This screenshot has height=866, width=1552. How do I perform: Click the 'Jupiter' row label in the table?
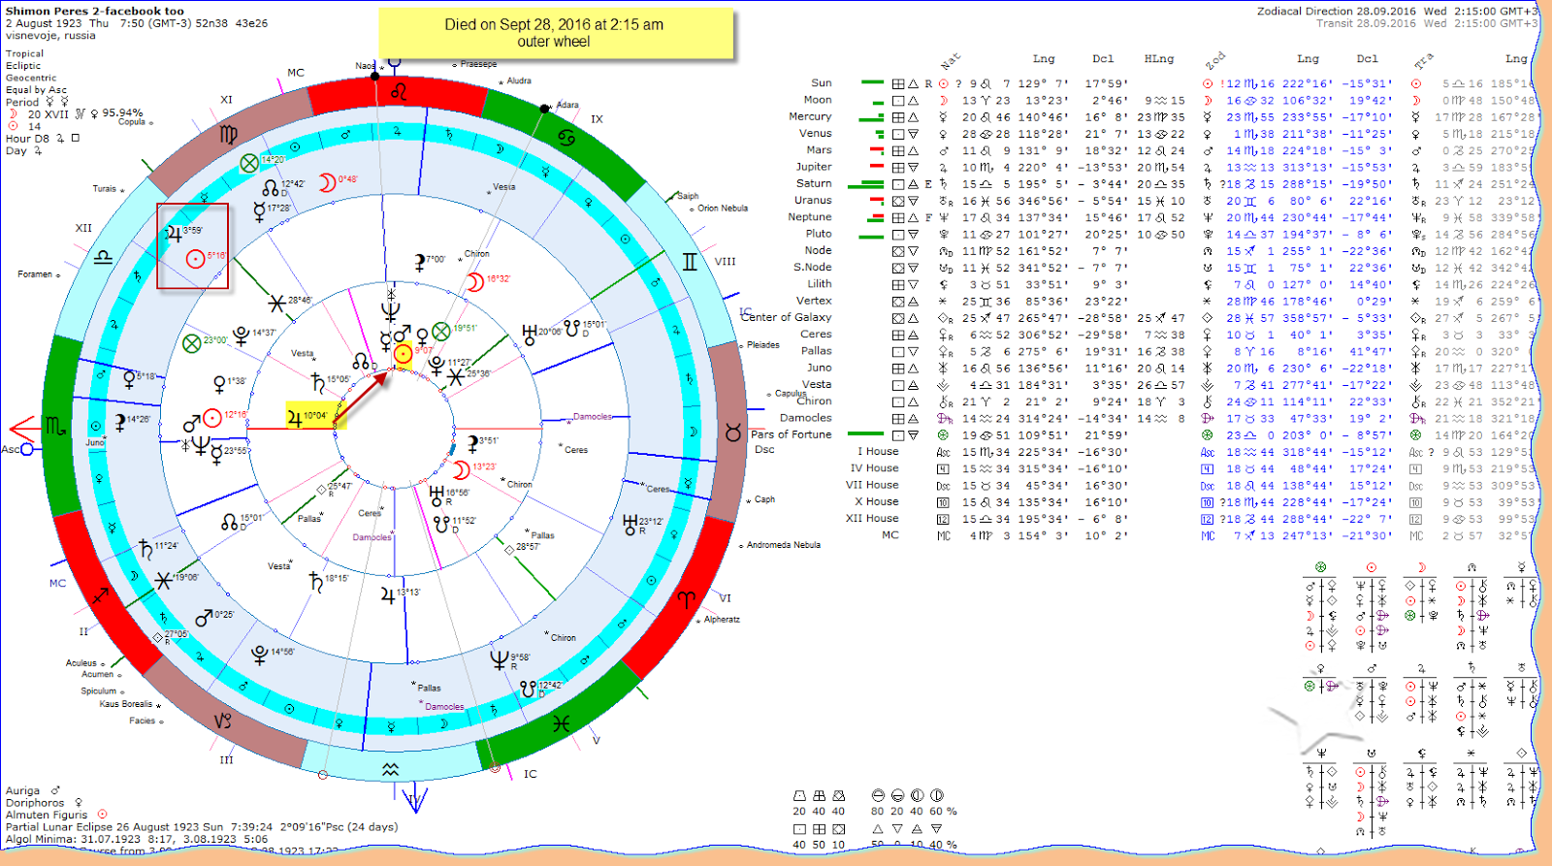(814, 167)
